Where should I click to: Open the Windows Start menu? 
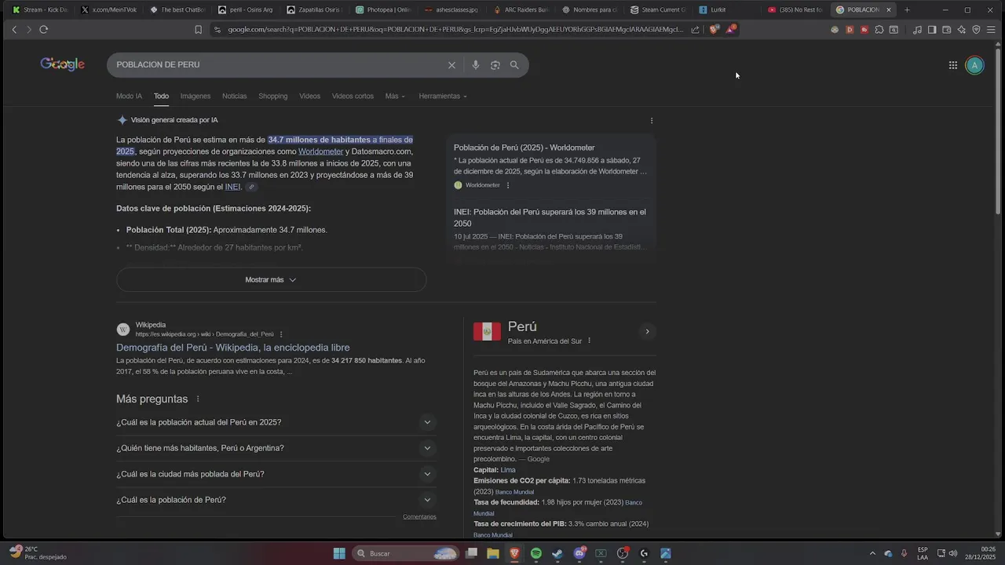coord(339,553)
